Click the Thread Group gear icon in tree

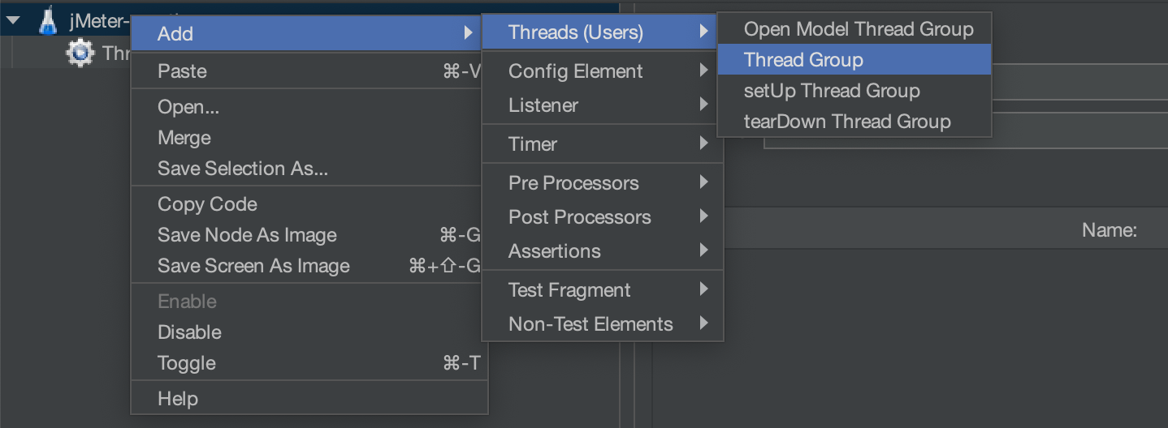pos(80,53)
